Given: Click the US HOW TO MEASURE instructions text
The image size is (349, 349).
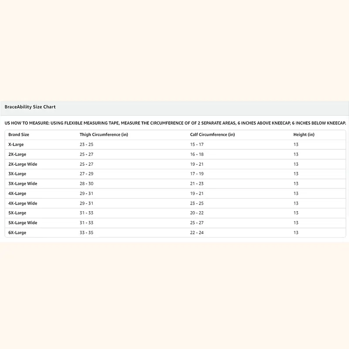Looking at the screenshot, I should pyautogui.click(x=174, y=123).
